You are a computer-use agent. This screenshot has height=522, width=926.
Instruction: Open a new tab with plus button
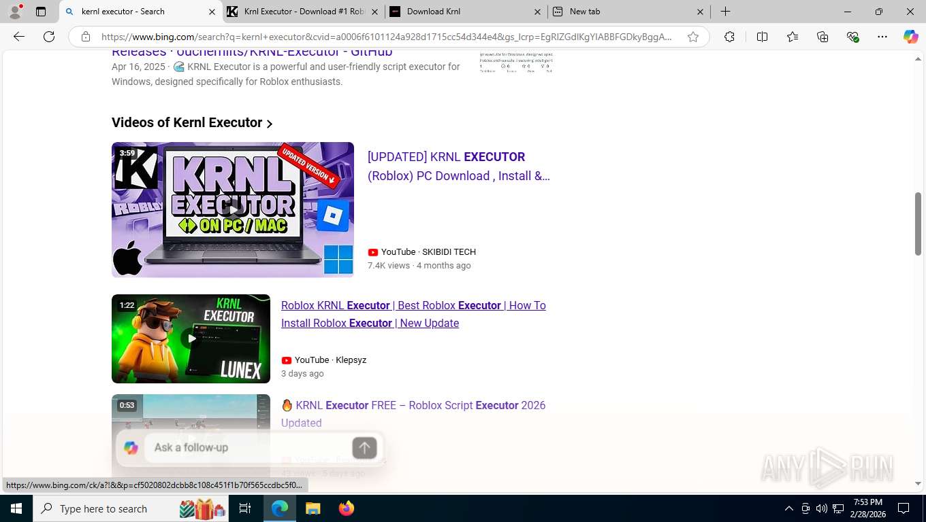point(726,12)
